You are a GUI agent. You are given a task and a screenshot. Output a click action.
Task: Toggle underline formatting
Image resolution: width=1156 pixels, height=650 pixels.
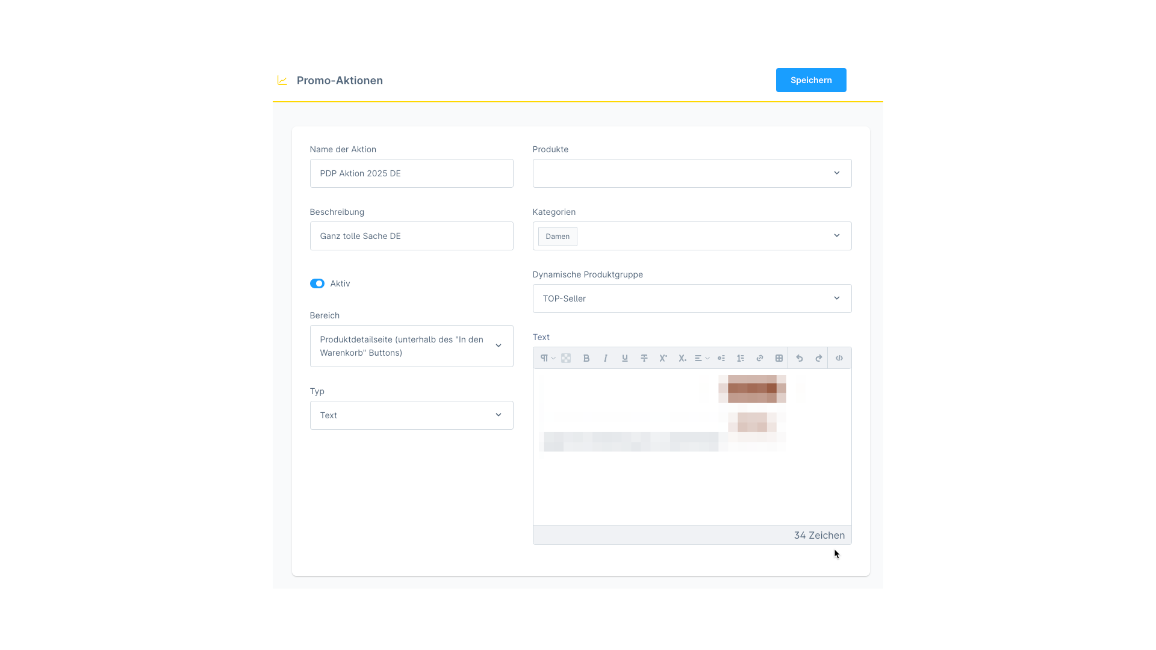pyautogui.click(x=625, y=358)
